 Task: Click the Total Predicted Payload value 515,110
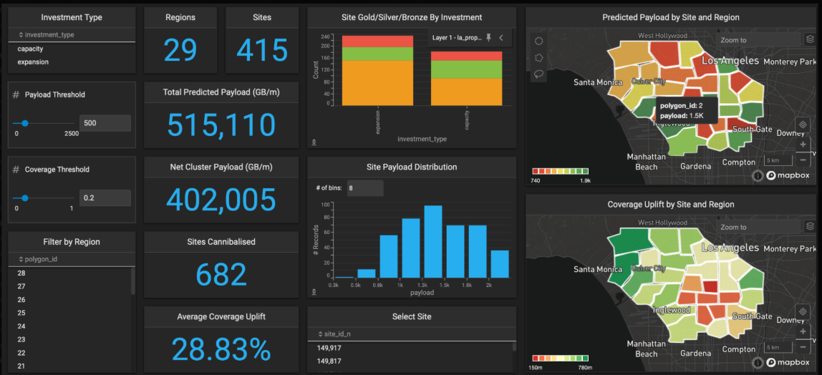click(221, 125)
